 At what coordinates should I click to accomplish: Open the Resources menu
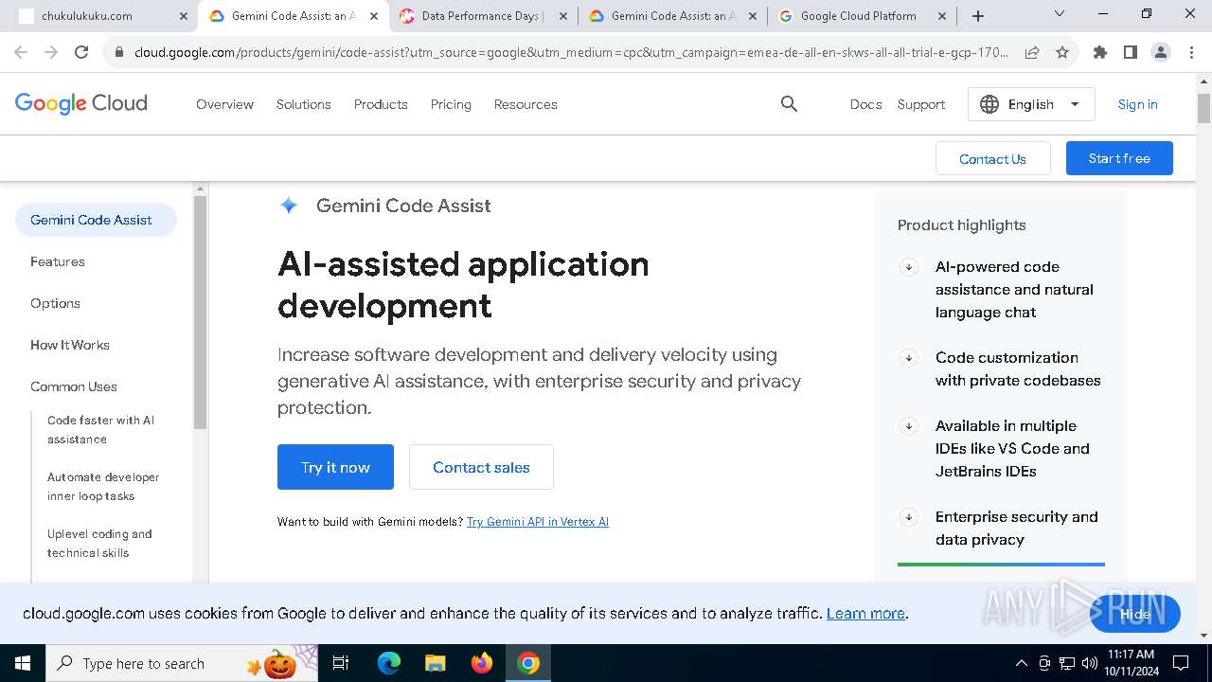pyautogui.click(x=526, y=104)
